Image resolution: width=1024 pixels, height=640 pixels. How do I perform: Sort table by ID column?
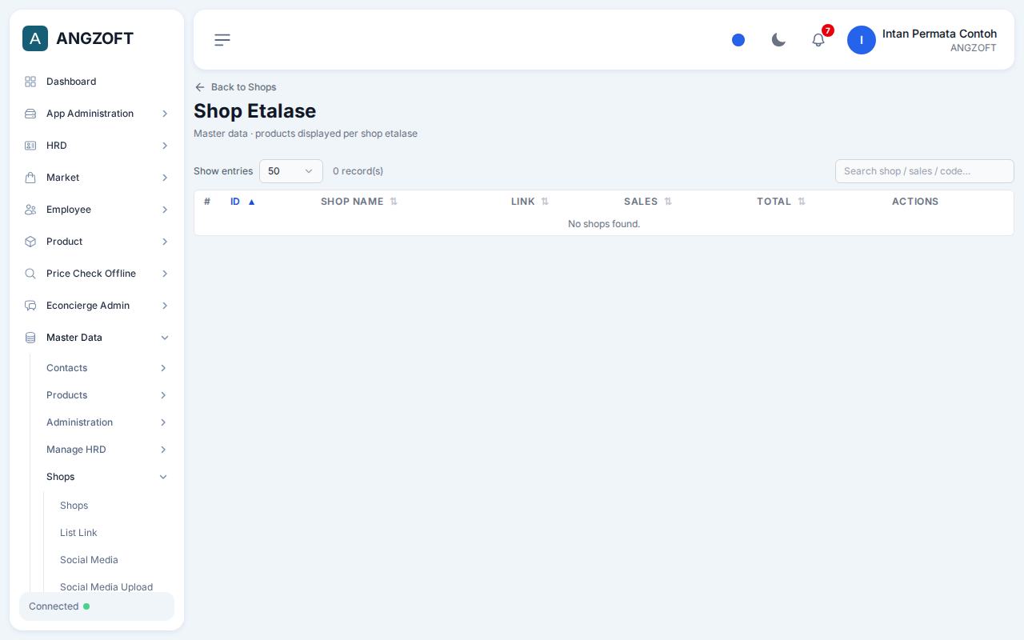[242, 202]
